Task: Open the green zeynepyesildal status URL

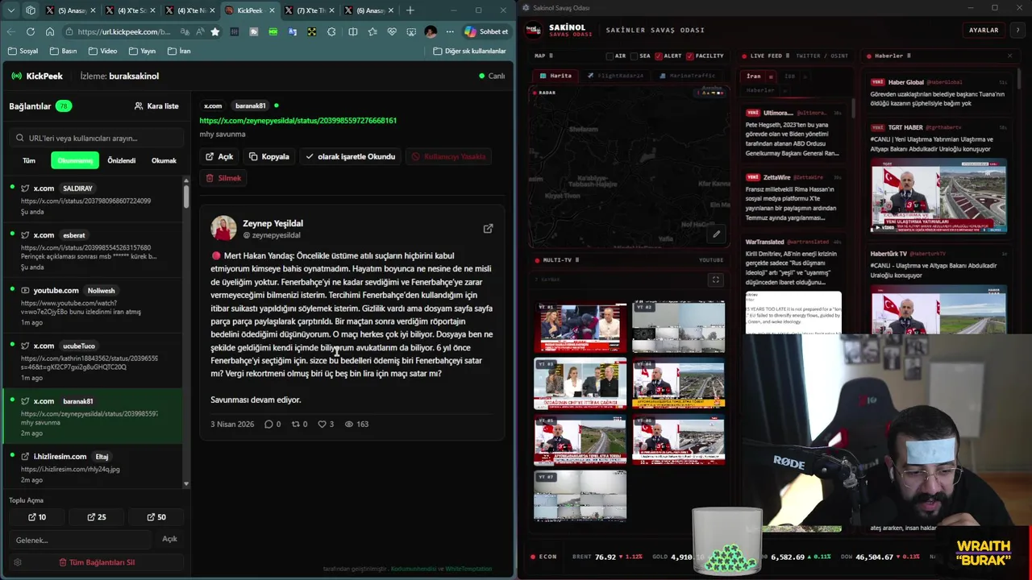Action: (x=298, y=120)
